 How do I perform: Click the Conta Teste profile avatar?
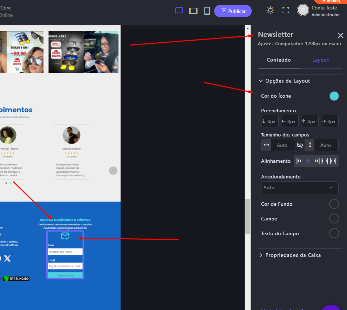point(303,10)
